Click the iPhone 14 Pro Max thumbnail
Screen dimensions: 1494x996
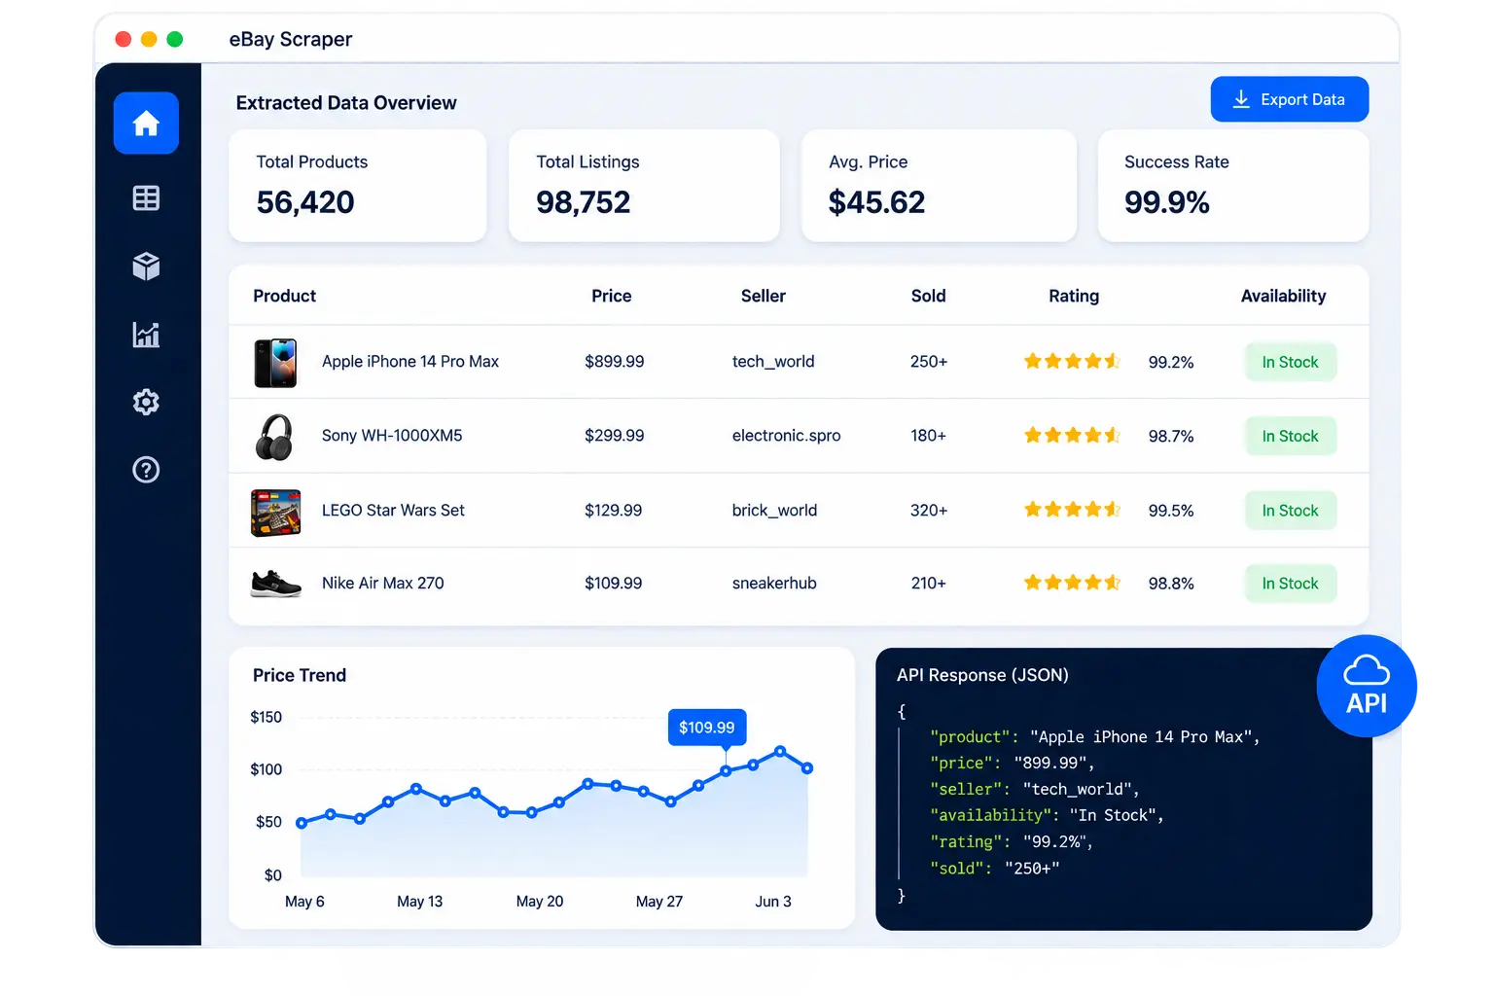(275, 363)
